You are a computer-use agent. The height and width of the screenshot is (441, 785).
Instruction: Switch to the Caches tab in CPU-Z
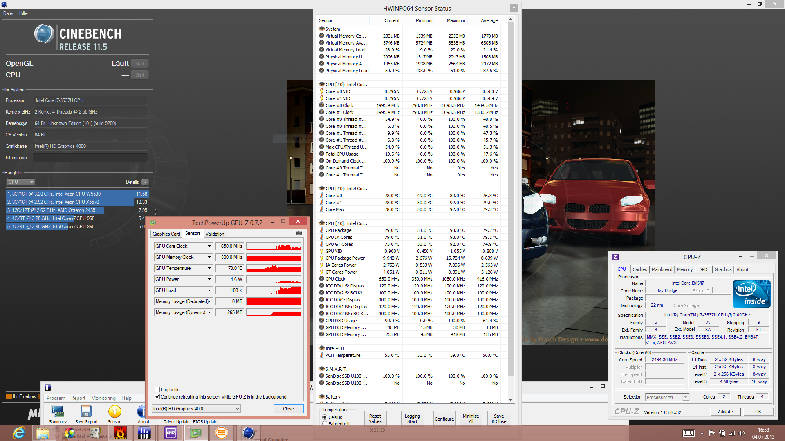tap(639, 269)
